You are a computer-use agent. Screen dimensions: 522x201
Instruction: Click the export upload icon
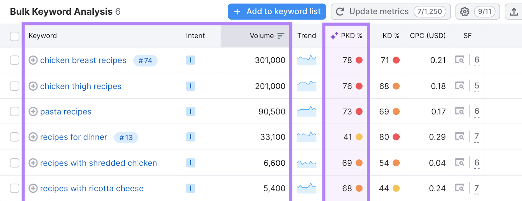click(514, 12)
